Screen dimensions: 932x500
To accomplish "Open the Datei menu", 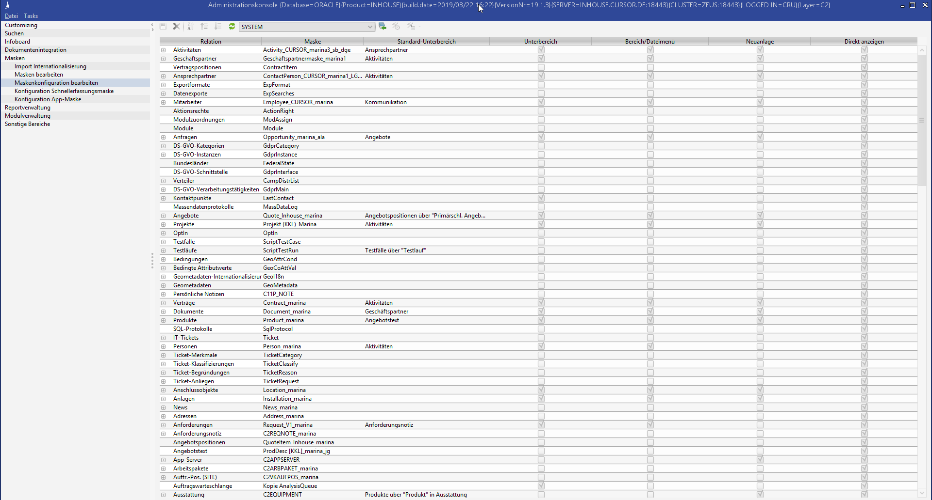I will coord(11,16).
